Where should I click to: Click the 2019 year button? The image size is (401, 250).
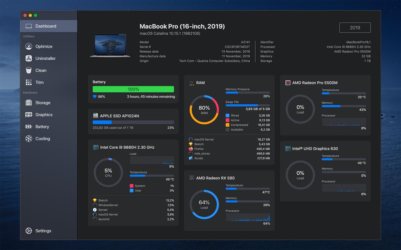[355, 27]
